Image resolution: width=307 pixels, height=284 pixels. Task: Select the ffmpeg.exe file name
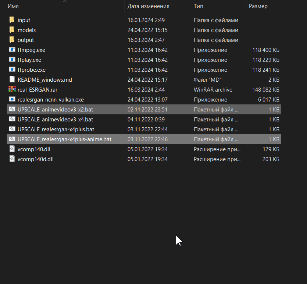click(x=31, y=50)
